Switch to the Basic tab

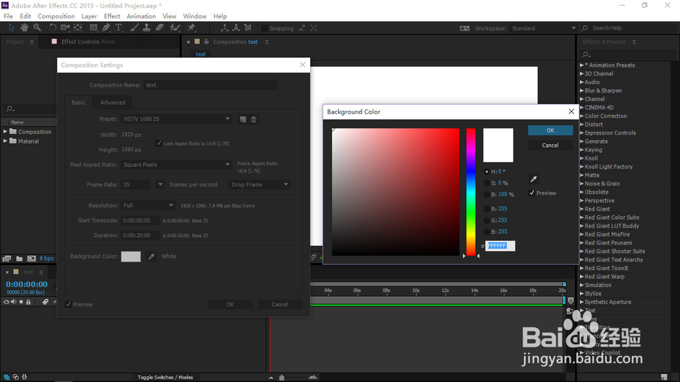(x=78, y=103)
